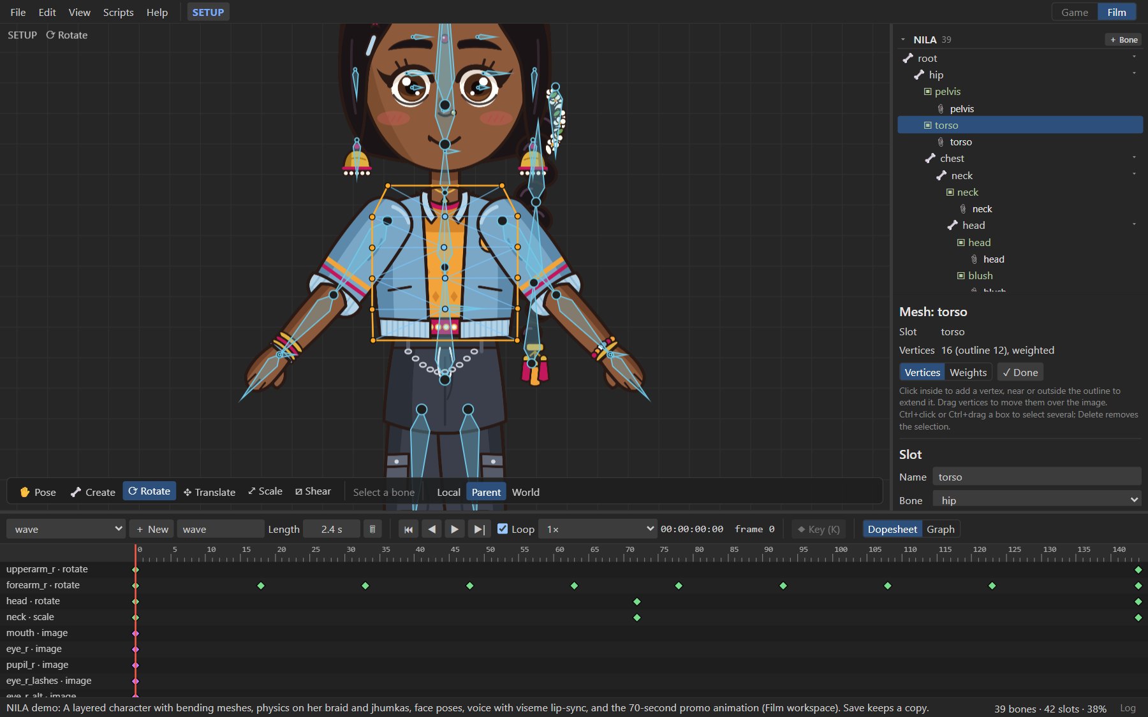This screenshot has width=1148, height=717.
Task: Open the 1× playback speed dropdown
Action: (x=598, y=529)
